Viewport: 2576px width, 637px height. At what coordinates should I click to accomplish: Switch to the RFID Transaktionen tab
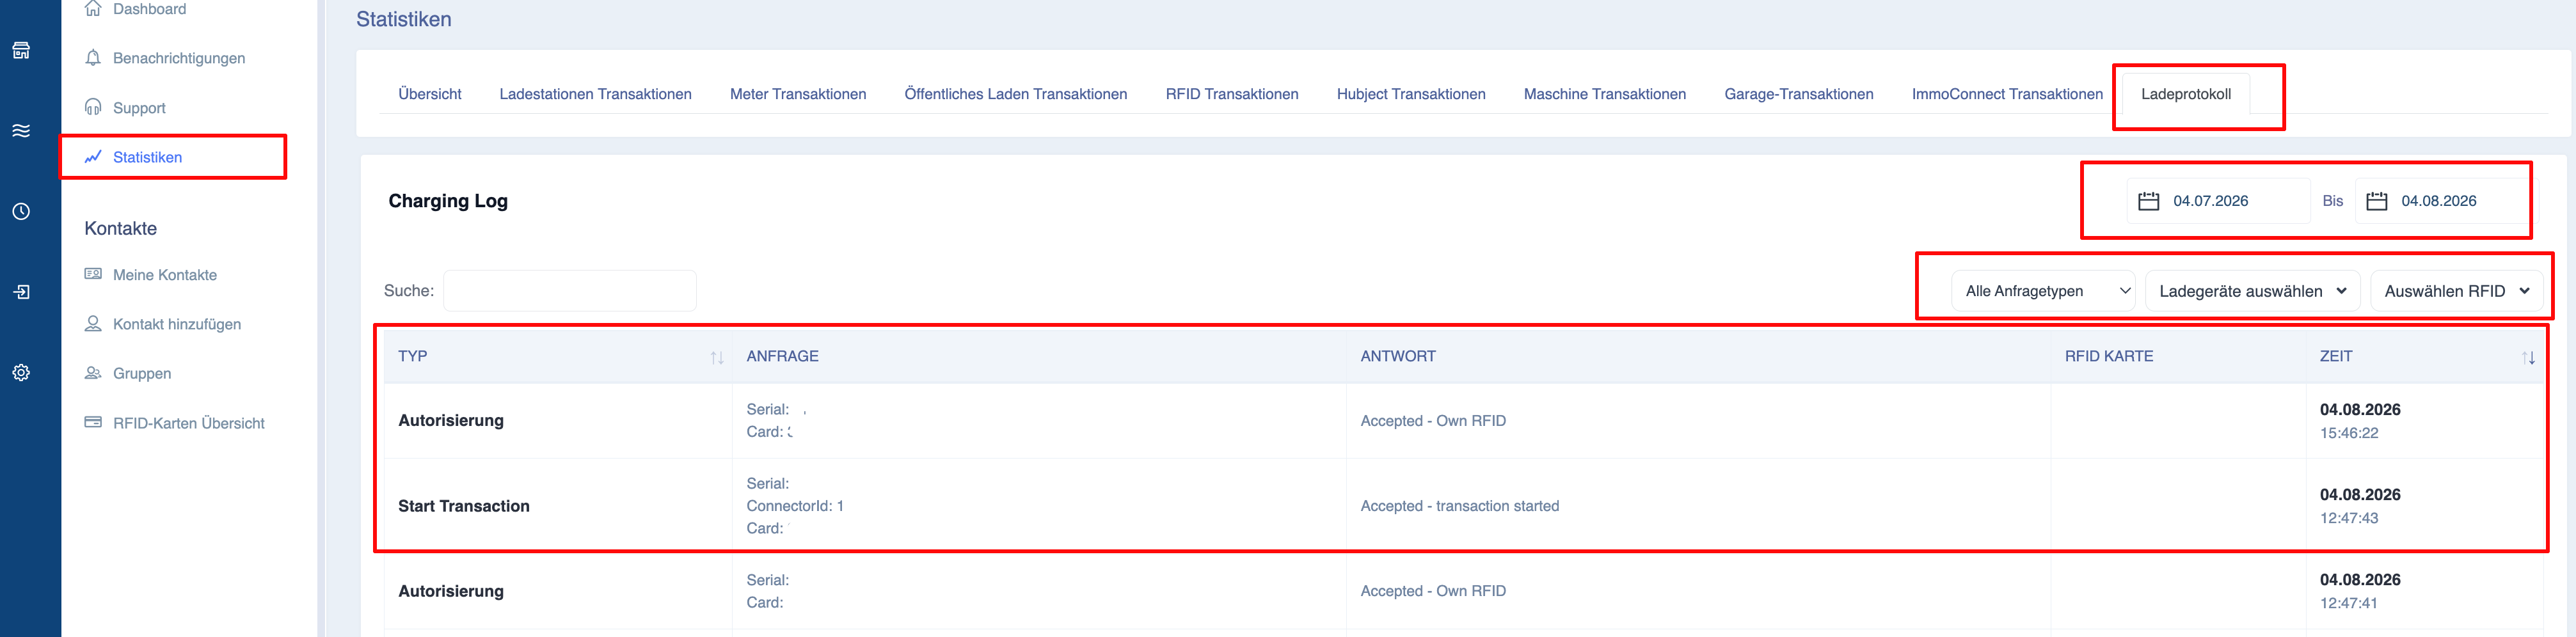point(1231,94)
